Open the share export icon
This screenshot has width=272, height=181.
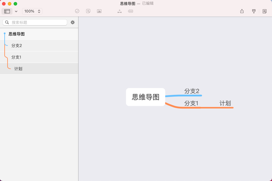[242, 11]
